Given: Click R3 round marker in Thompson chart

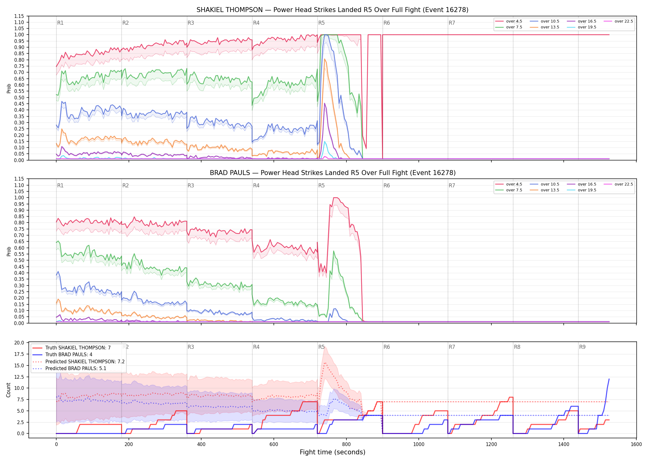Looking at the screenshot, I should pyautogui.click(x=191, y=23).
